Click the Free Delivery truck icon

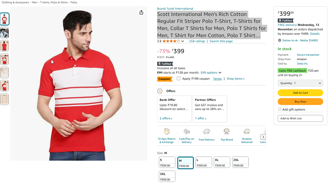click(207, 131)
